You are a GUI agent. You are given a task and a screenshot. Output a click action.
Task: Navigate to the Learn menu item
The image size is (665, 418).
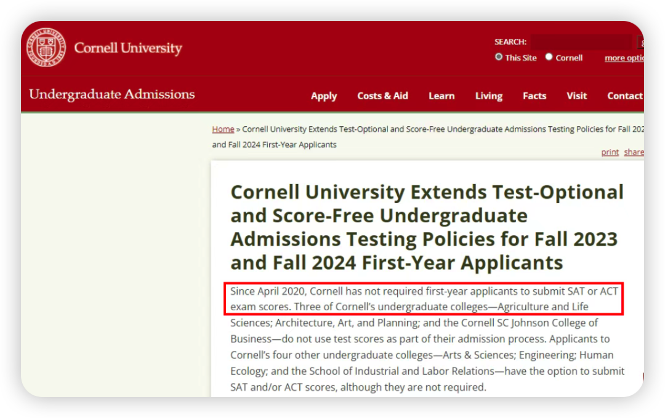(441, 96)
